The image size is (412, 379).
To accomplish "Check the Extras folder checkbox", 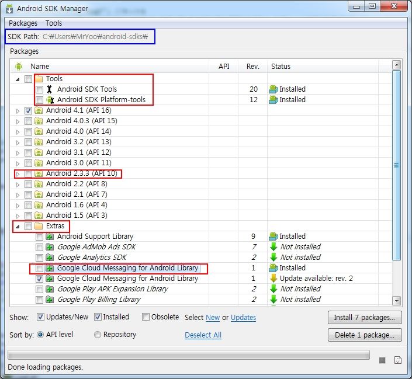I will pyautogui.click(x=28, y=226).
